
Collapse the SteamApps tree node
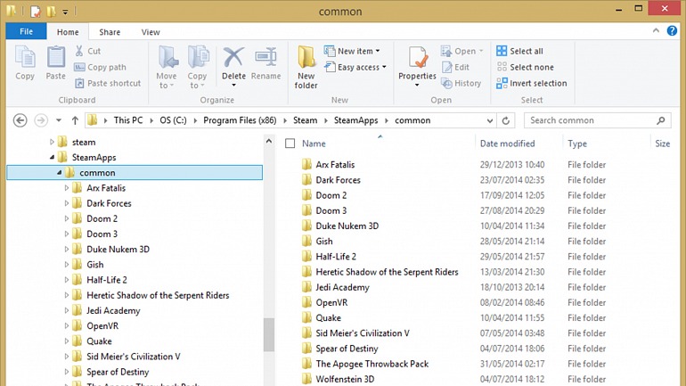pyautogui.click(x=52, y=157)
